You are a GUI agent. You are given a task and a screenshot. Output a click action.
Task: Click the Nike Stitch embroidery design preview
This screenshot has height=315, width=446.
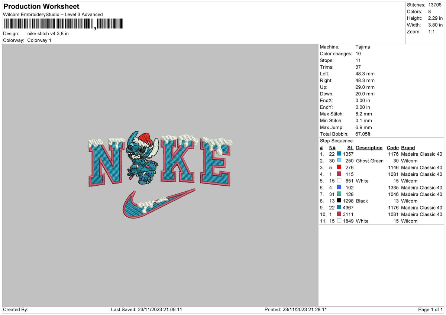[161, 175]
